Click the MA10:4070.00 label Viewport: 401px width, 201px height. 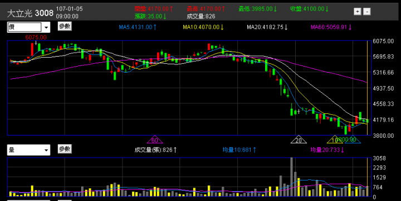click(203, 27)
